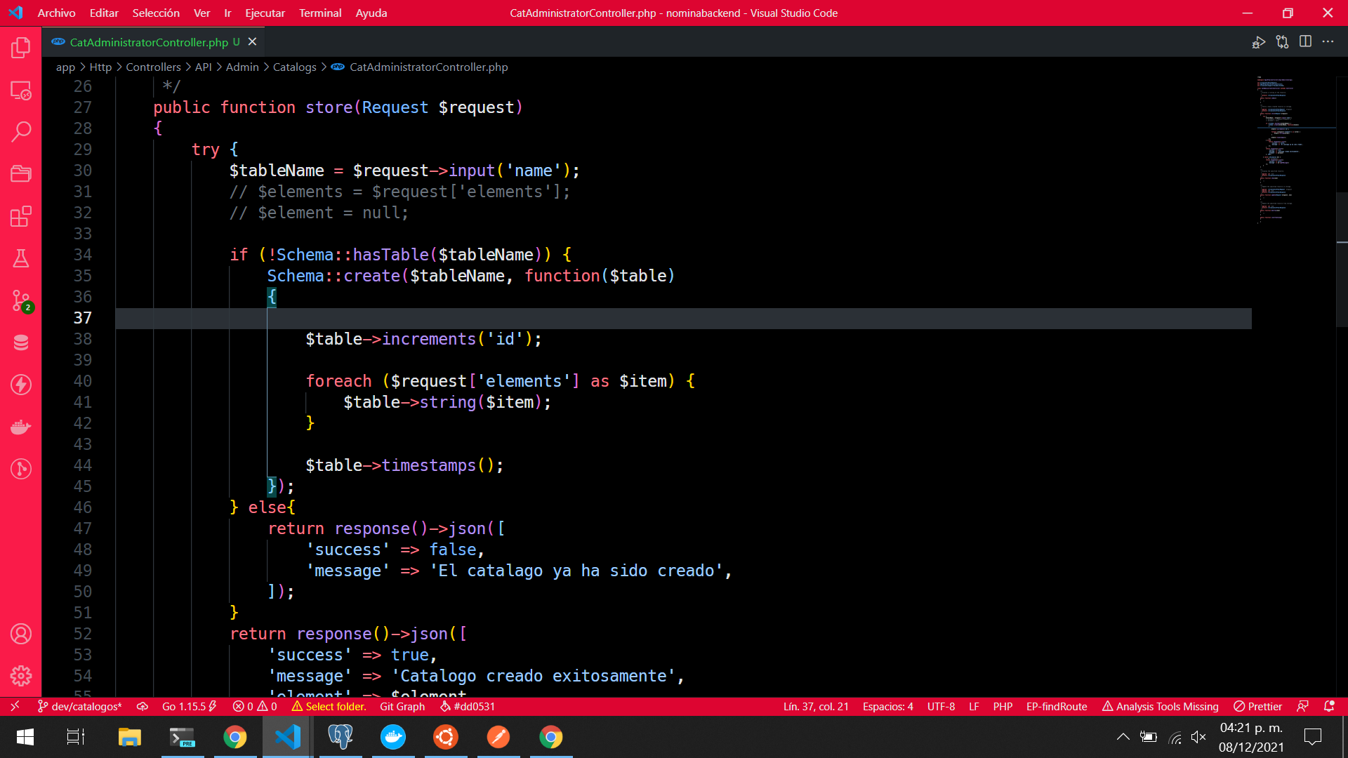The width and height of the screenshot is (1348, 758).
Task: Open Remote Explorer in activity bar
Action: point(21,90)
